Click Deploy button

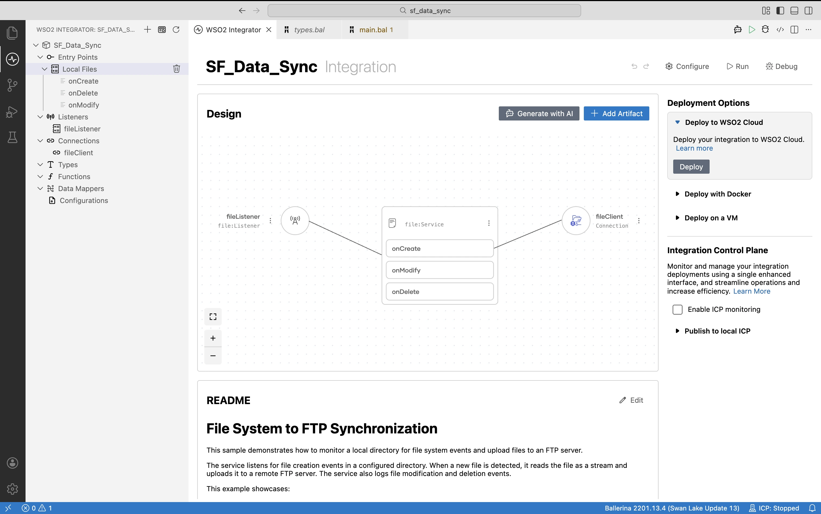(x=691, y=167)
